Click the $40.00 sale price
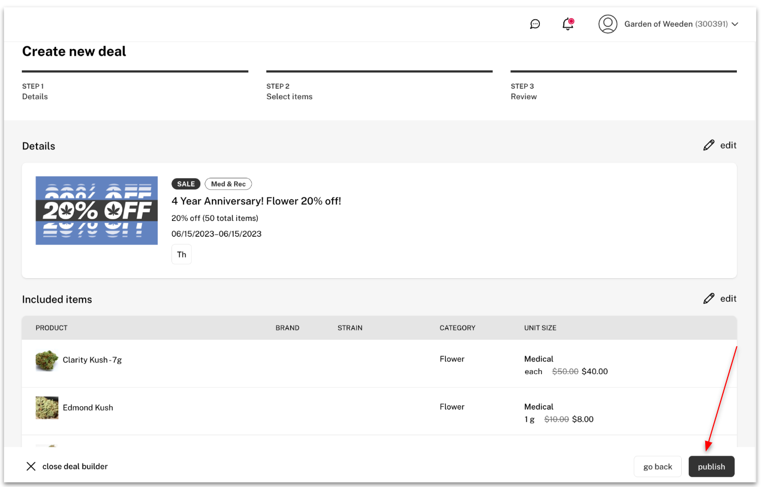 [594, 371]
